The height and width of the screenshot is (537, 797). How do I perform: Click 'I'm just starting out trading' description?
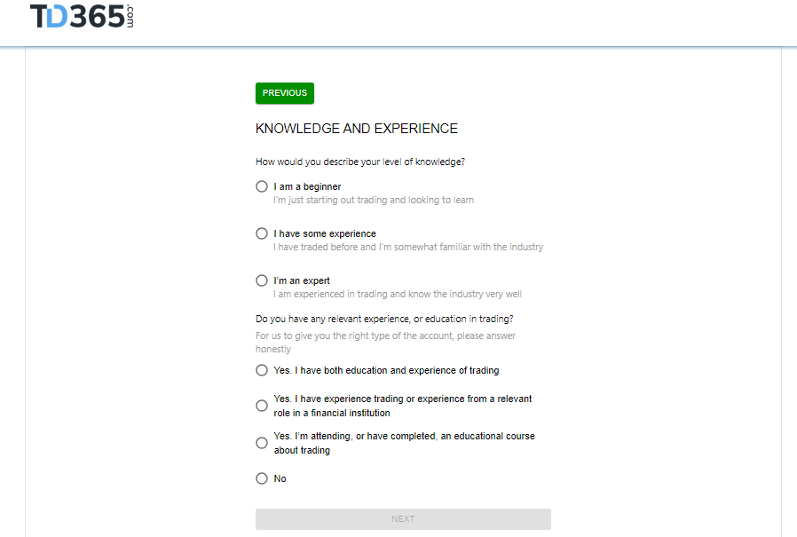coord(374,200)
